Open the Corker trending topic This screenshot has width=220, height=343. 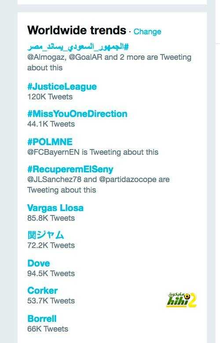(x=43, y=291)
